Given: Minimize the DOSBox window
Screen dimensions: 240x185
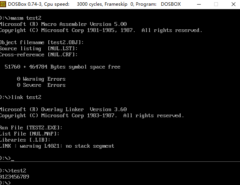Looking at the screenshot, I should click(x=199, y=4).
